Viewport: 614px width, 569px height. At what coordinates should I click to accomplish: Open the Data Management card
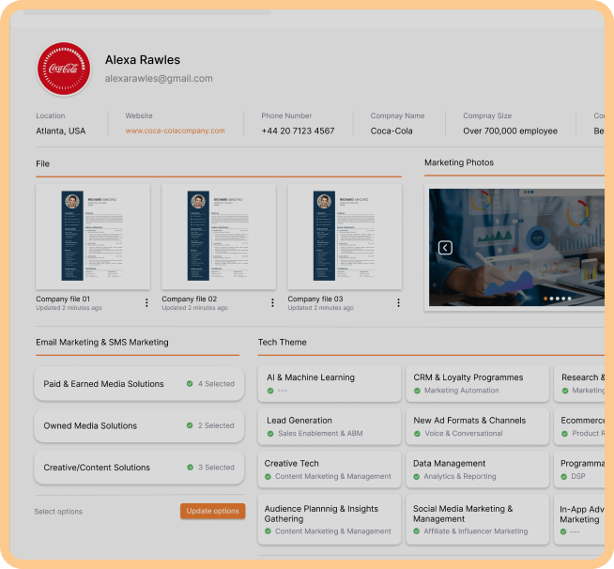tap(477, 469)
